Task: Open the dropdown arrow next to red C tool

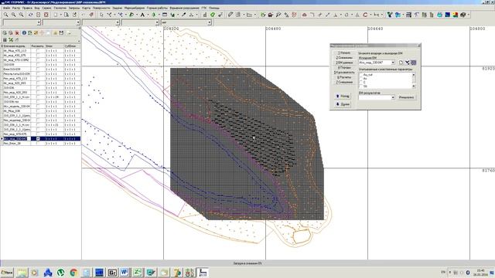Action: (x=370, y=15)
